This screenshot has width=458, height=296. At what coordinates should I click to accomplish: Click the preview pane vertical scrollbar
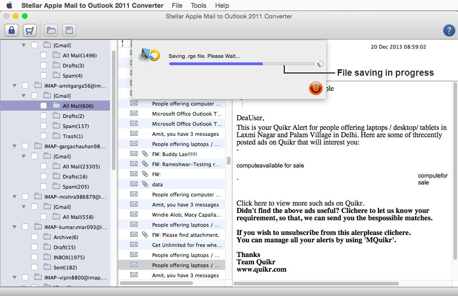[x=455, y=171]
